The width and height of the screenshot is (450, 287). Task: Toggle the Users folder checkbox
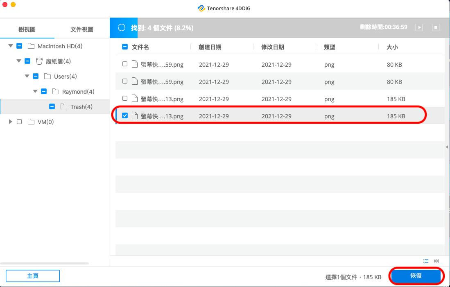(36, 76)
